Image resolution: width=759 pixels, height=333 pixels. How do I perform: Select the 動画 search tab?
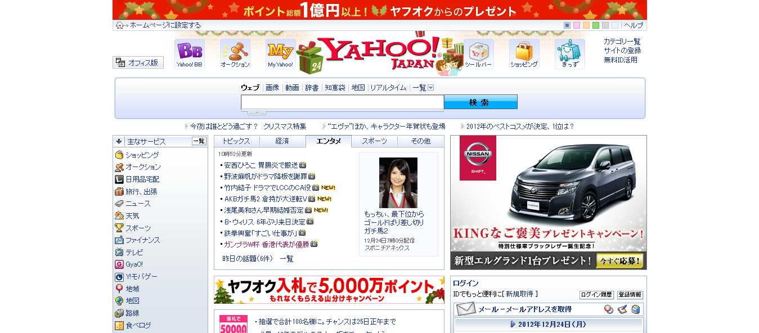[292, 88]
